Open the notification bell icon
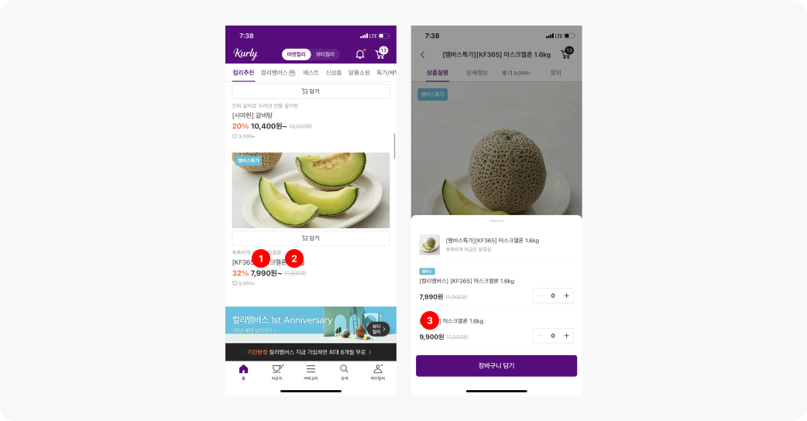This screenshot has height=421, width=807. 360,54
